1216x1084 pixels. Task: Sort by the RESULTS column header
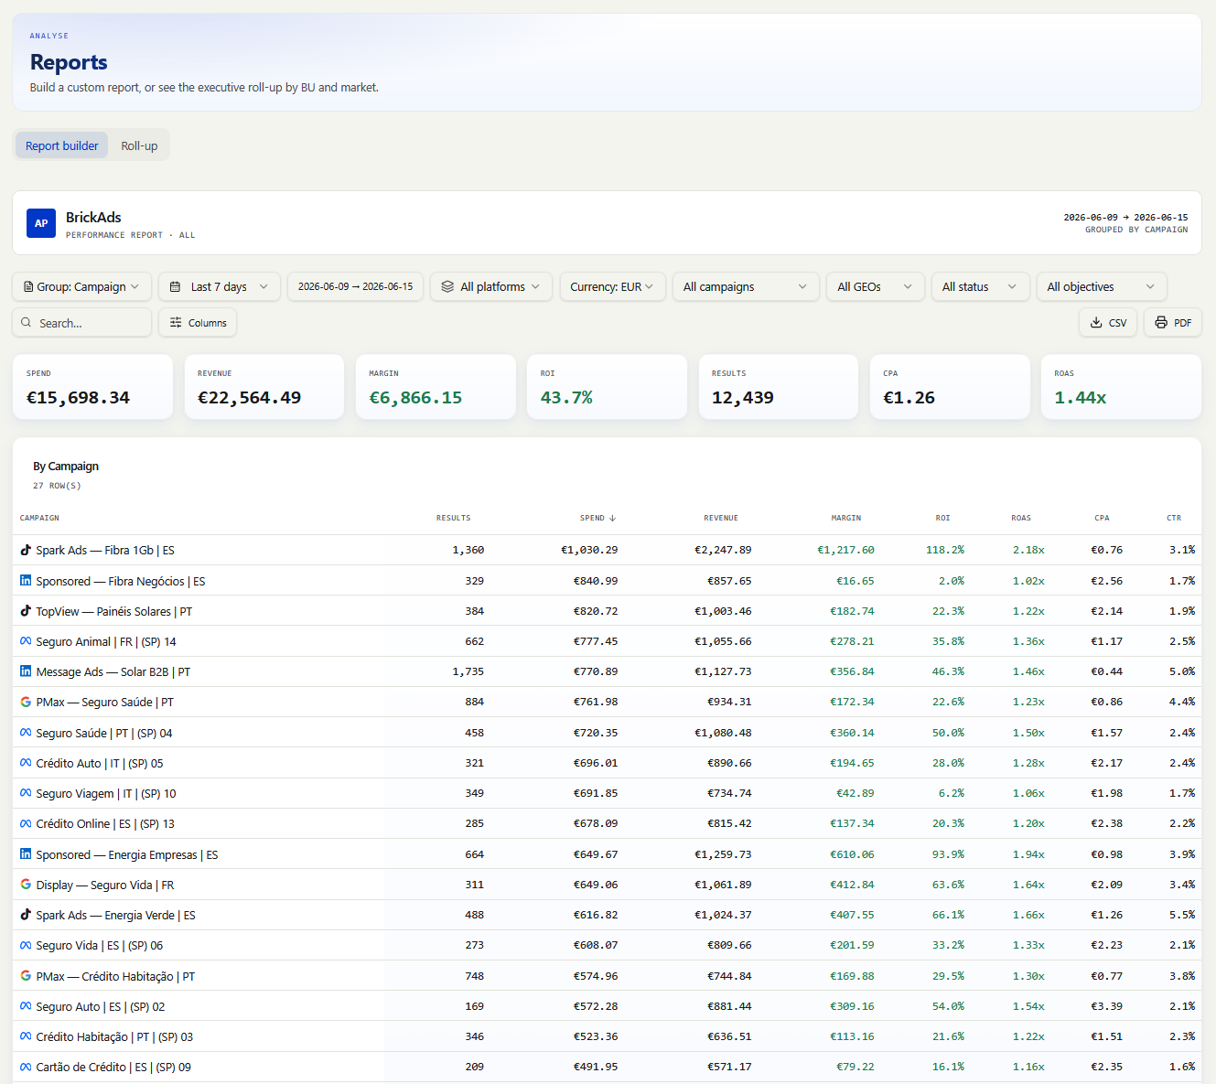(454, 518)
